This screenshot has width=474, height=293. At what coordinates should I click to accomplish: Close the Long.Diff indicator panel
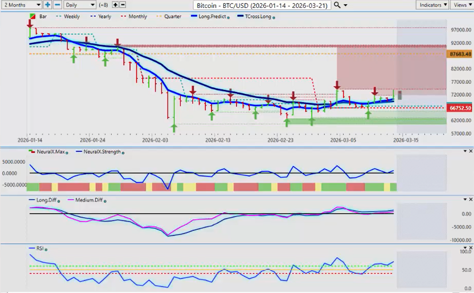pyautogui.click(x=470, y=199)
